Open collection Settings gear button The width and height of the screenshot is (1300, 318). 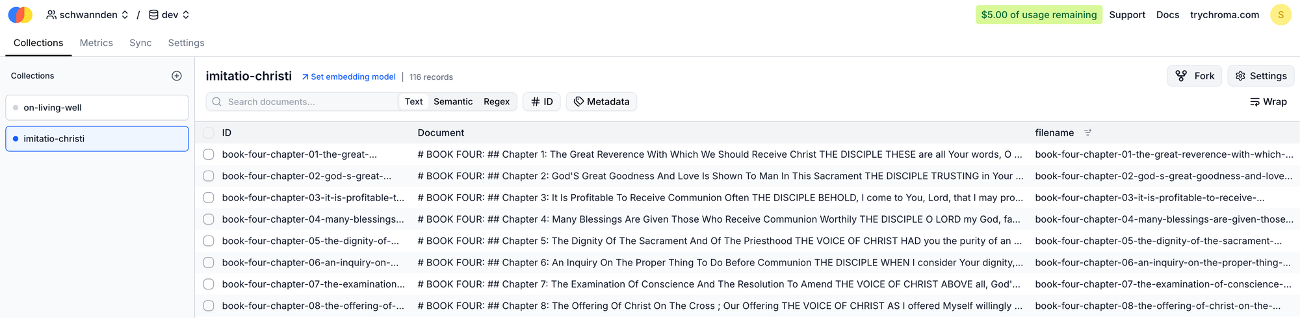(x=1260, y=76)
